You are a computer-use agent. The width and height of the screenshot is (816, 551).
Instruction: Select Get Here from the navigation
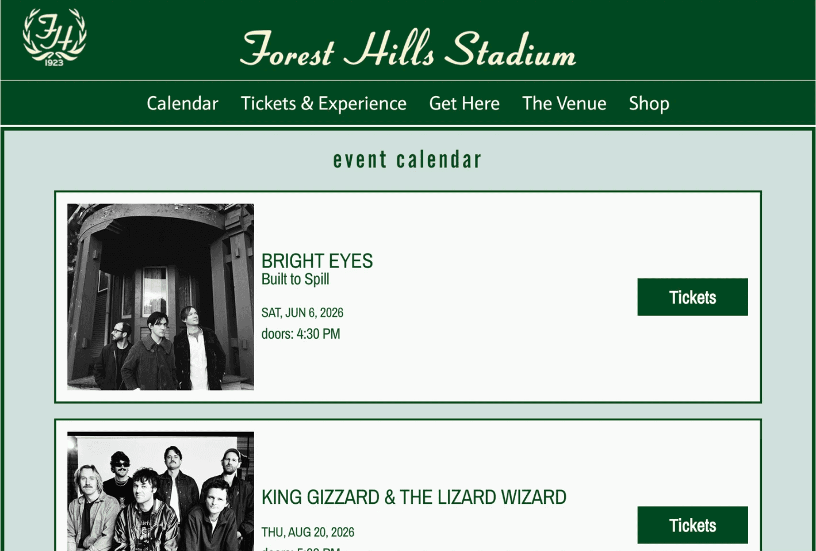[x=464, y=104]
